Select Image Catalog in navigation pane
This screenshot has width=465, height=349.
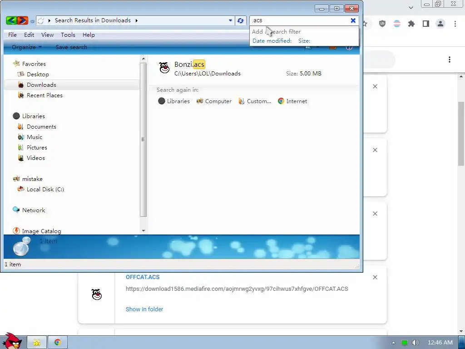pos(41,231)
